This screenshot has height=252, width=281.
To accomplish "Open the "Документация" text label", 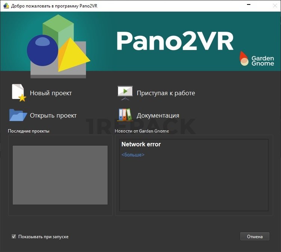I will coord(158,115).
